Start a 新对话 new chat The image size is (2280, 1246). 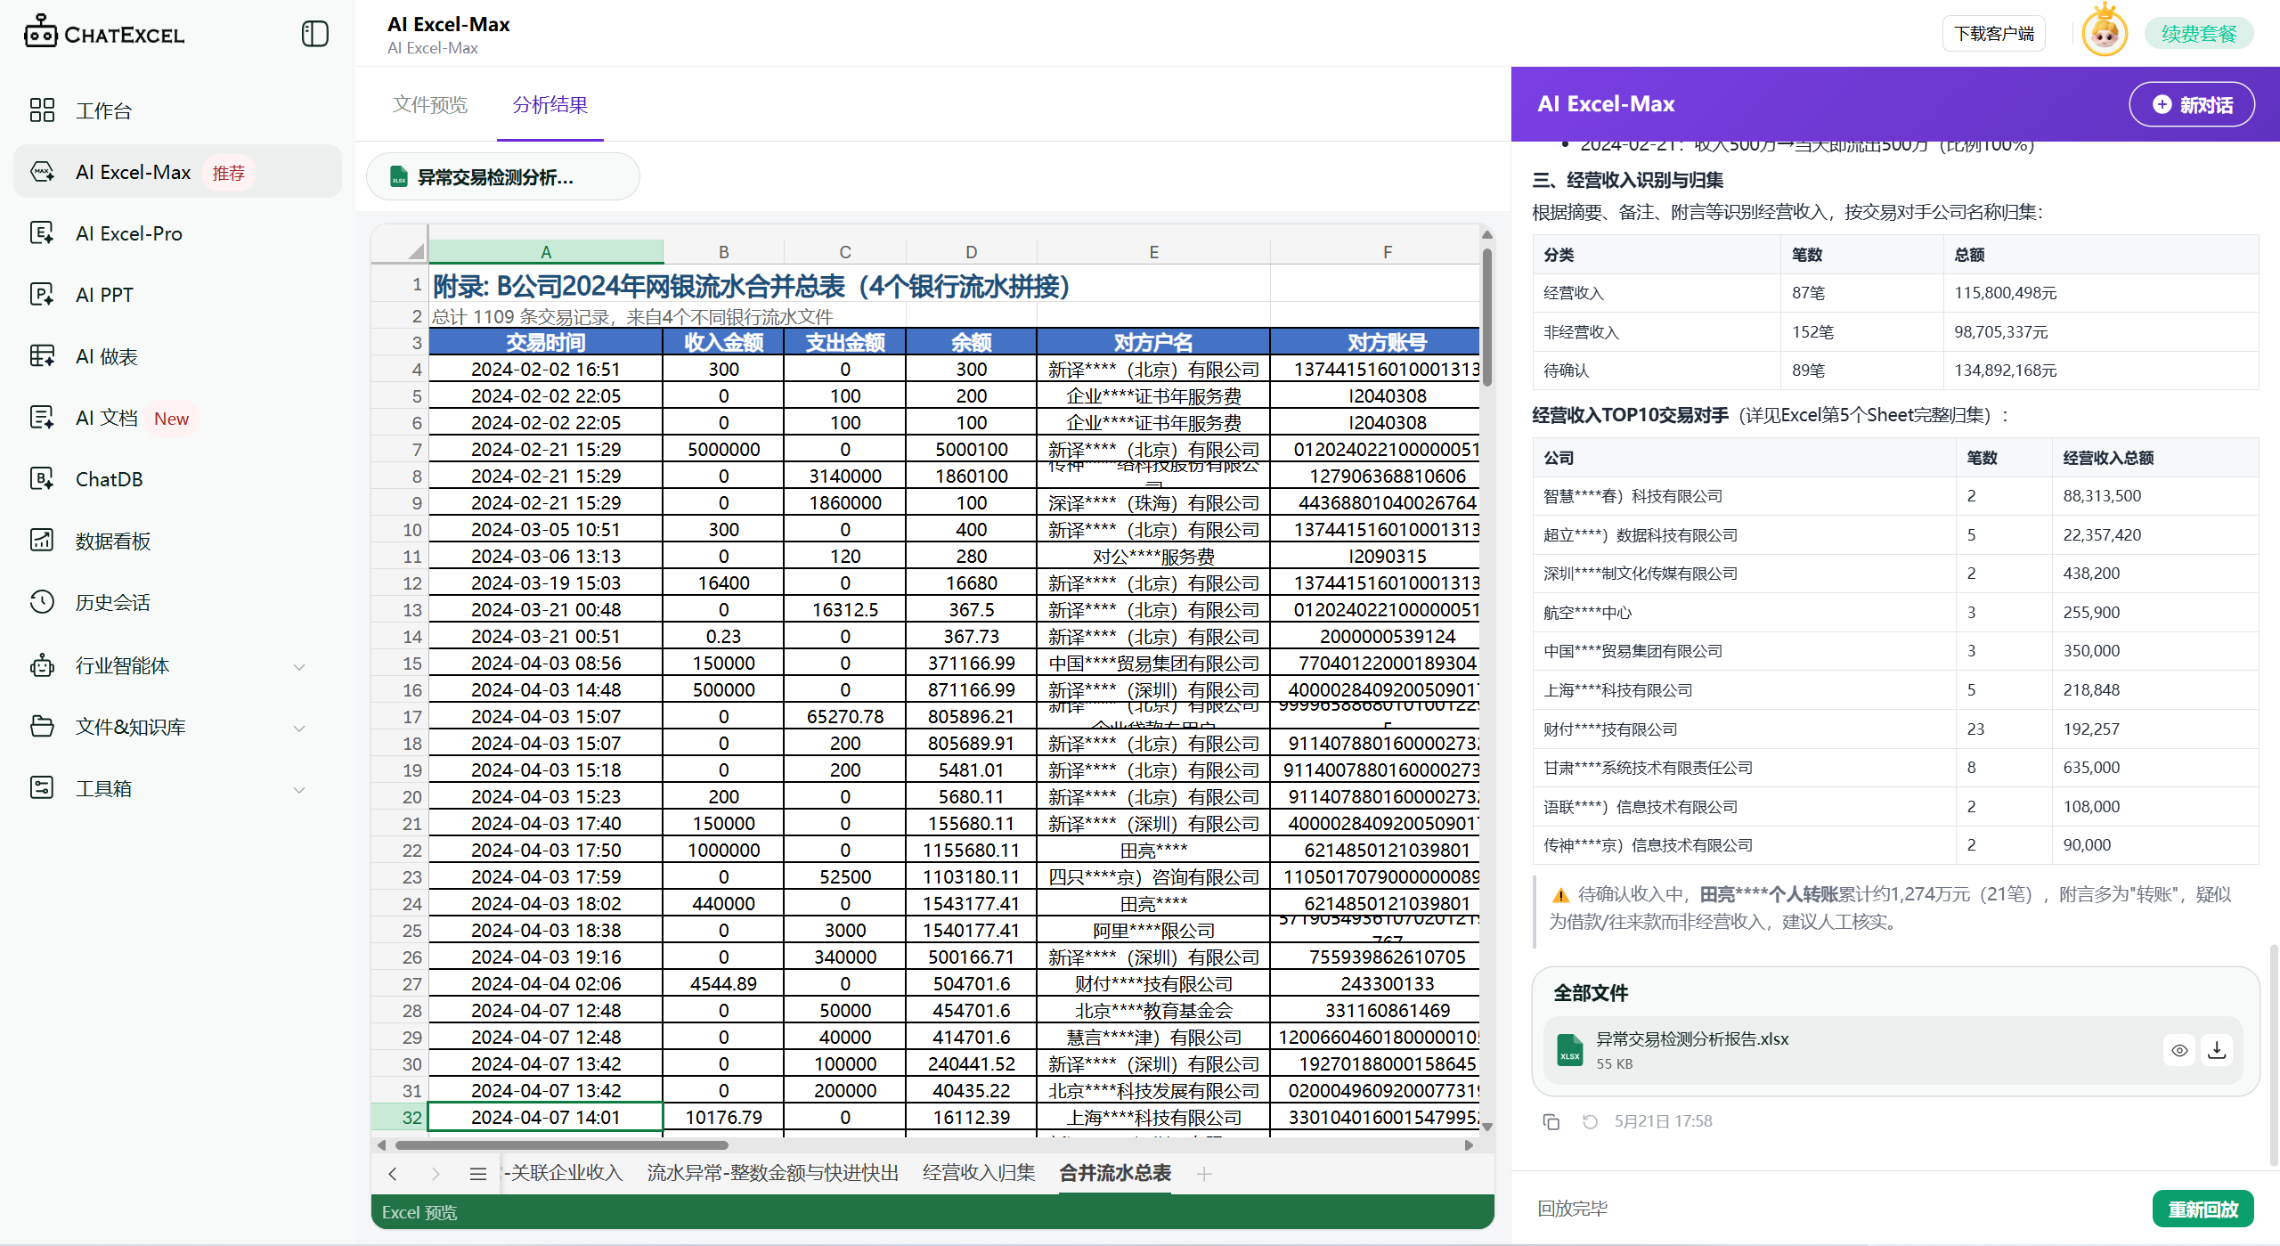(x=2192, y=105)
